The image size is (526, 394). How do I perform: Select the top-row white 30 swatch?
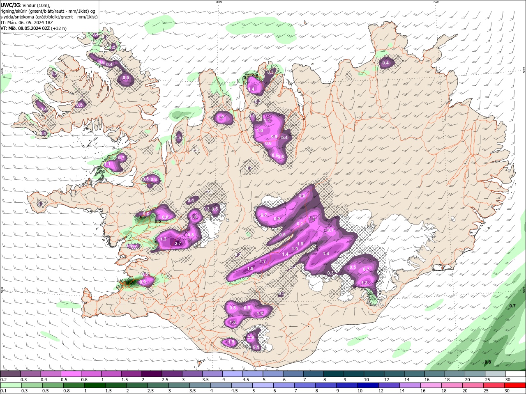(x=515, y=374)
